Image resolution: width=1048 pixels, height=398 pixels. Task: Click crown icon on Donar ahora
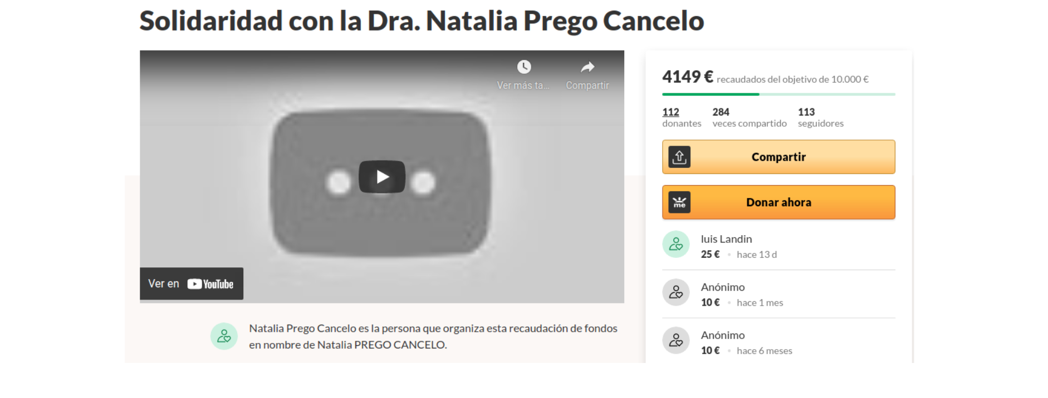(x=679, y=202)
